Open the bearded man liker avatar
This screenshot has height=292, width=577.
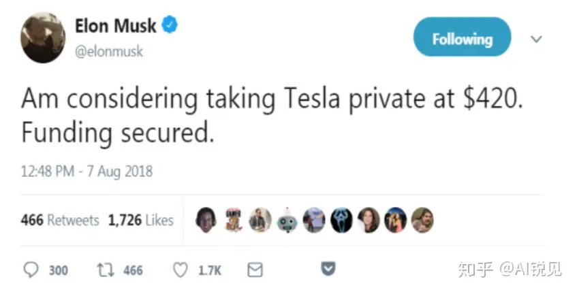click(x=422, y=220)
